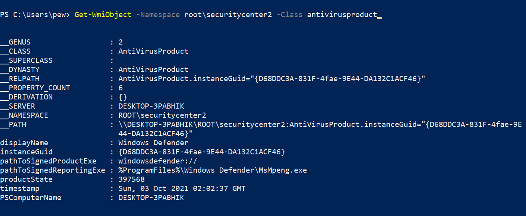
Task: Click the root\securitycenter2 argument
Action: click(x=228, y=15)
